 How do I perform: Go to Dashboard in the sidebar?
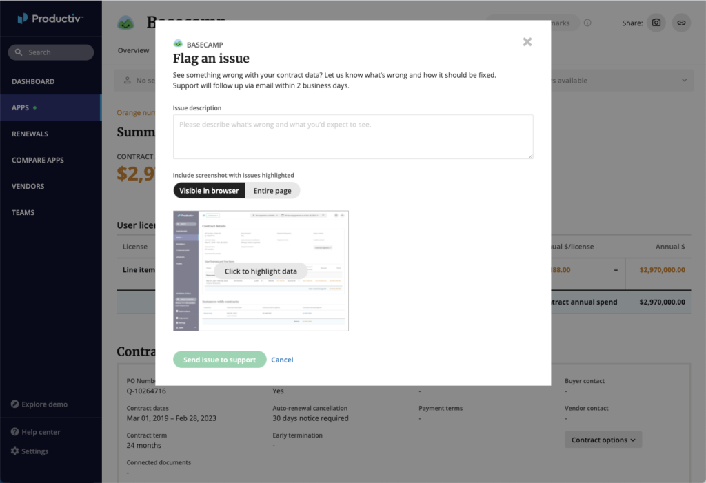coord(33,81)
